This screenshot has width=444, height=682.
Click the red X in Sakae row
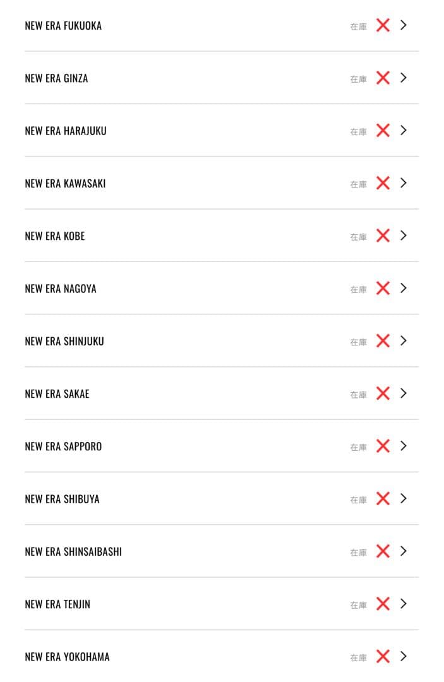[383, 393]
